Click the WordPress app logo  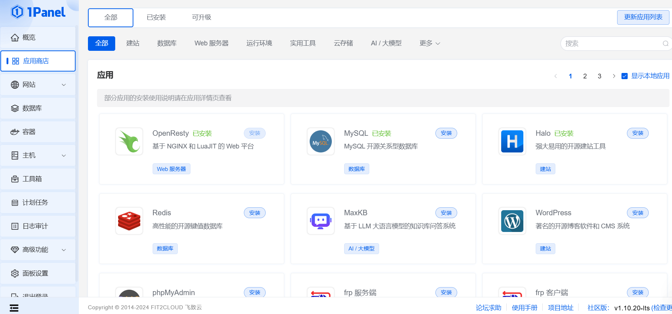[512, 221]
